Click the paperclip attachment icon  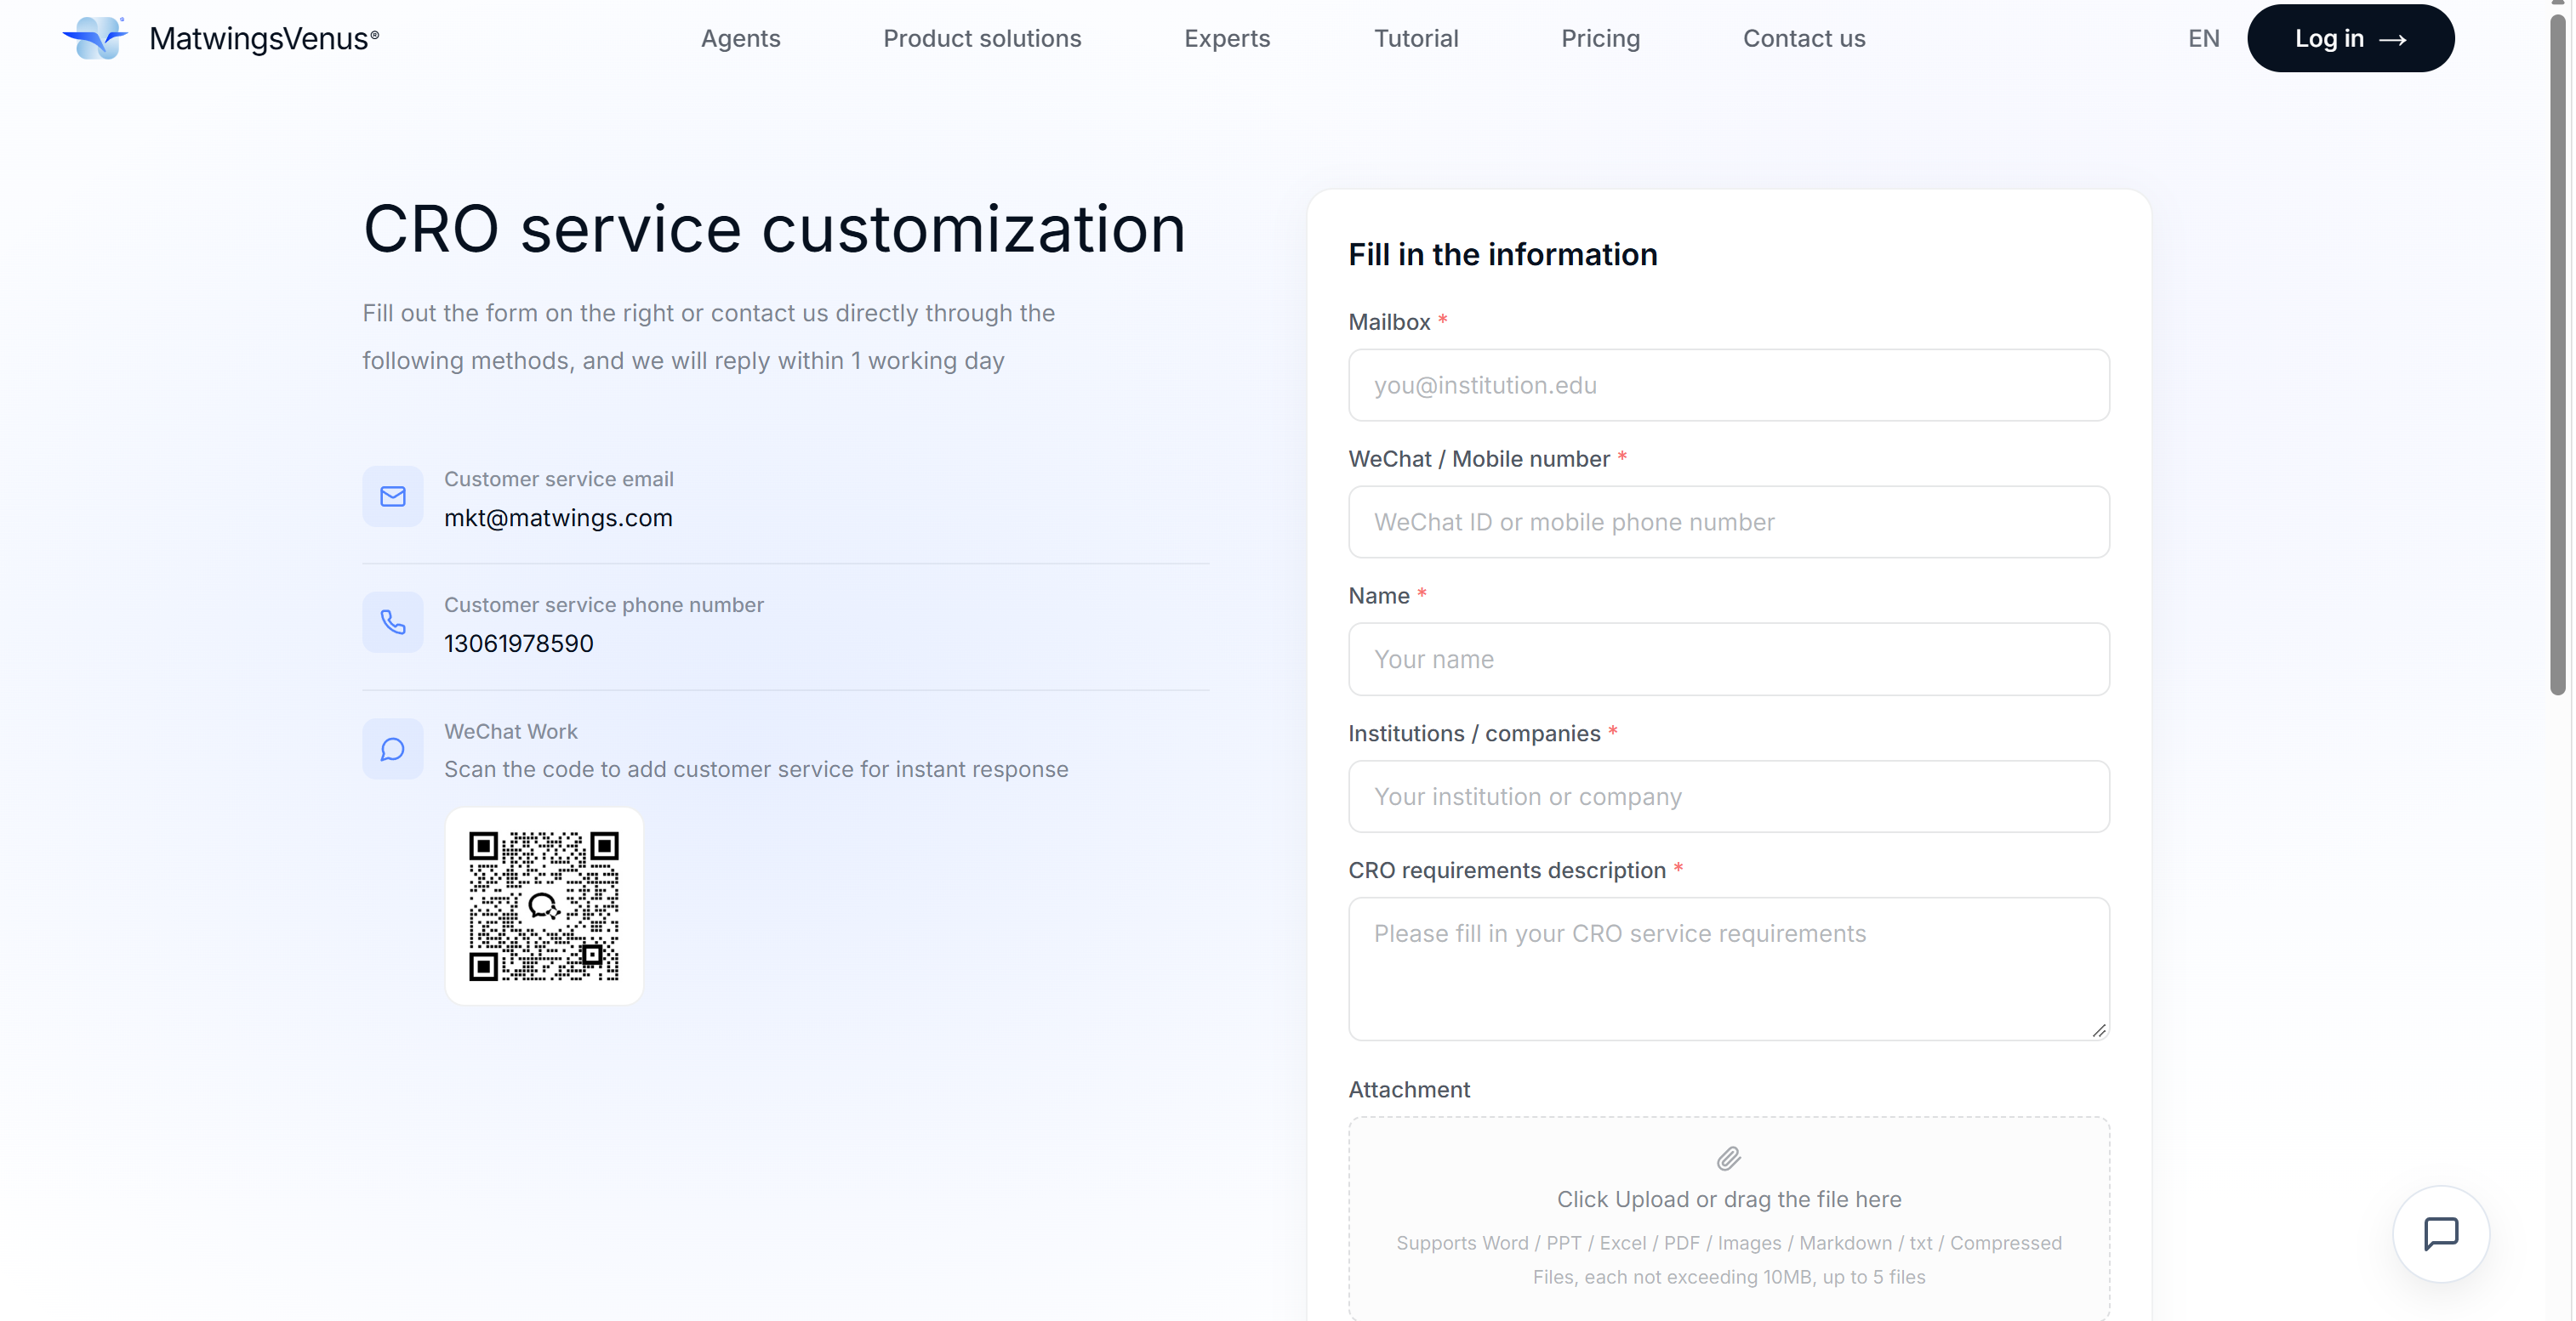(x=1729, y=1158)
